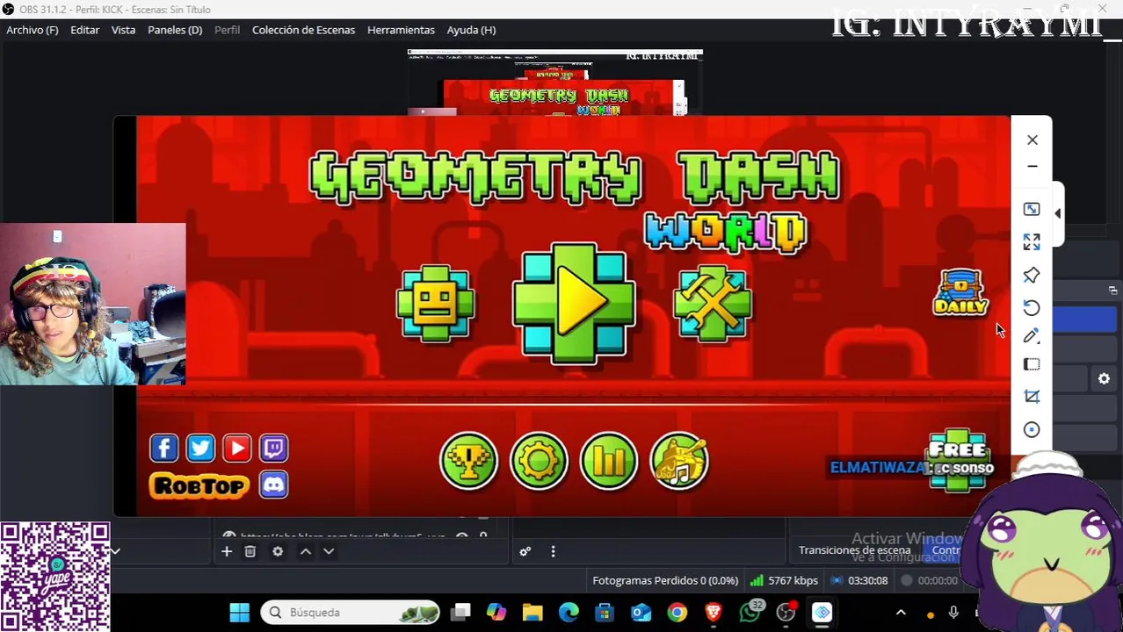Click the Free full-version button
This screenshot has width=1123, height=632.
[x=958, y=460]
